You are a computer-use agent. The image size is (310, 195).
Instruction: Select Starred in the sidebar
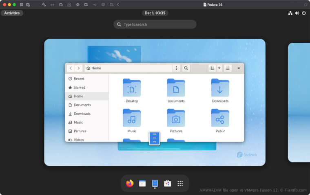pos(79,88)
